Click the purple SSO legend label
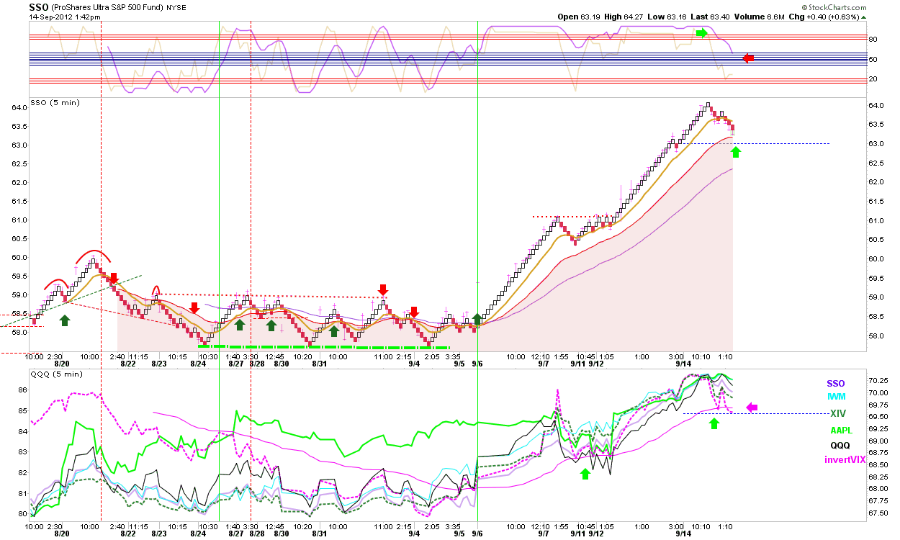This screenshot has width=900, height=540. (836, 384)
